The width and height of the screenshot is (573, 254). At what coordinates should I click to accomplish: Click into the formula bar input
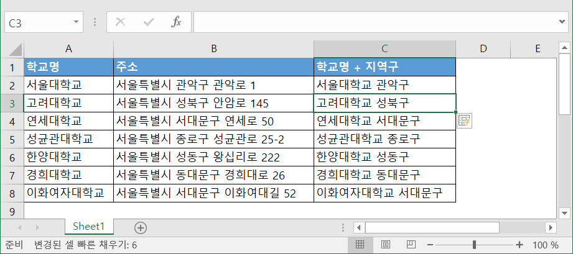tap(376, 22)
